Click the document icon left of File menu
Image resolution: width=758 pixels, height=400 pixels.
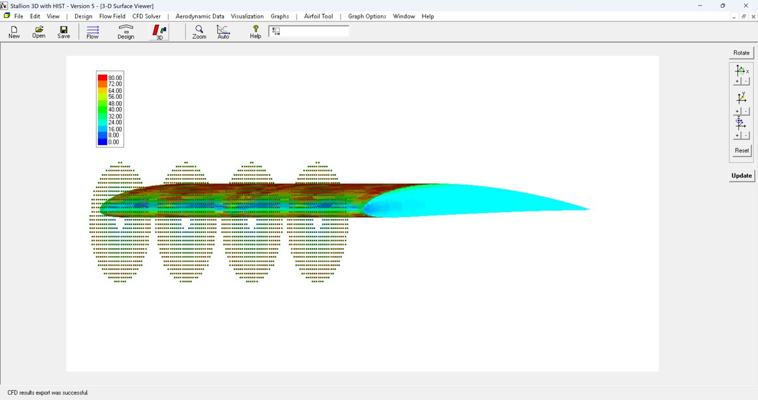(x=6, y=16)
